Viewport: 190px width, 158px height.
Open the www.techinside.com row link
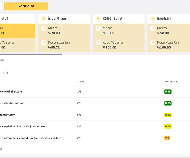[13, 103]
